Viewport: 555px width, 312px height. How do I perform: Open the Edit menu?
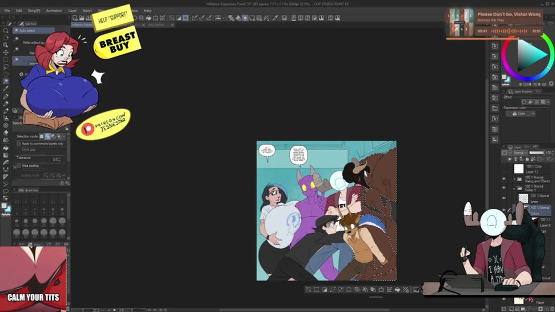tap(19, 11)
